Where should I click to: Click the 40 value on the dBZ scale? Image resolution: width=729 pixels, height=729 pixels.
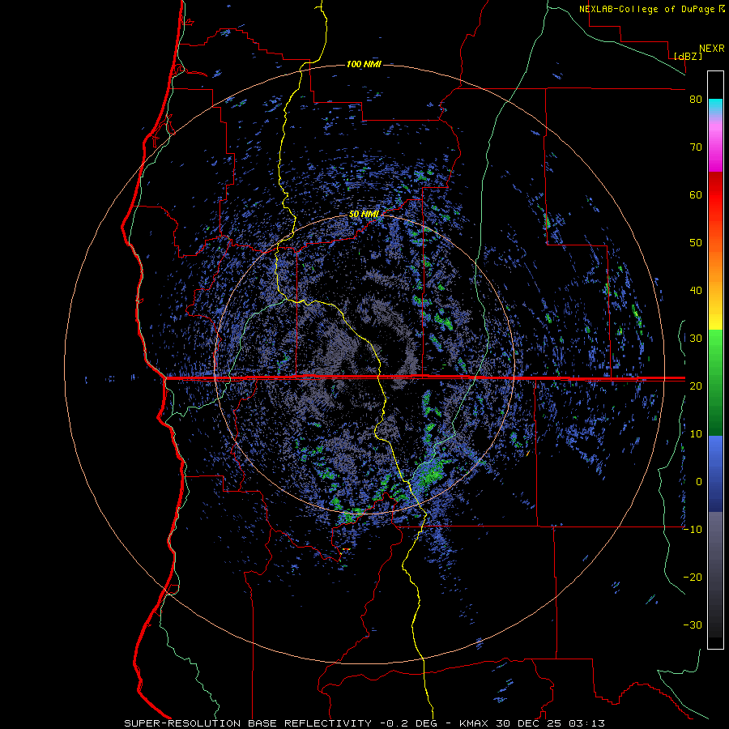(696, 291)
